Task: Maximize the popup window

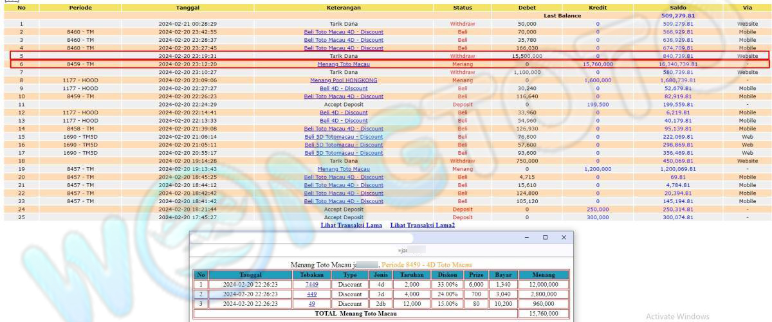Action: (x=546, y=237)
